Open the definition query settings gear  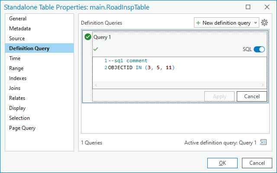[x=265, y=23]
